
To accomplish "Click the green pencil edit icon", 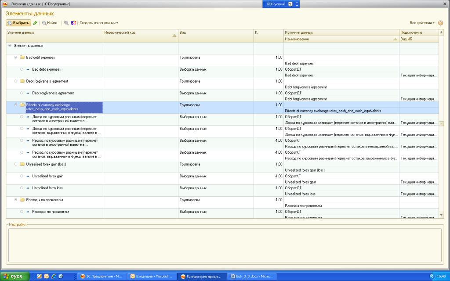I will pos(35,23).
